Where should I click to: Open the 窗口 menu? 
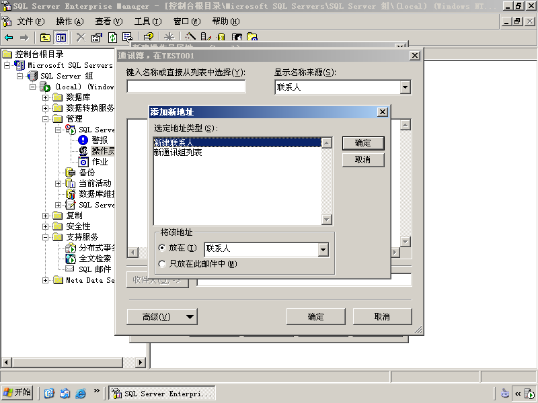187,21
